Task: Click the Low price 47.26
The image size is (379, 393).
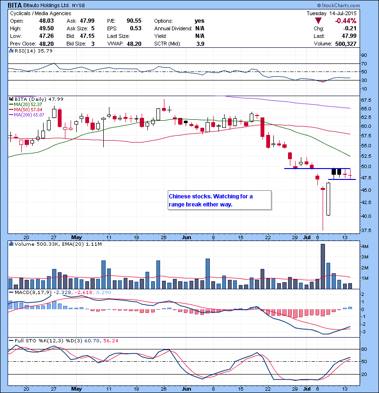Action: click(x=46, y=36)
